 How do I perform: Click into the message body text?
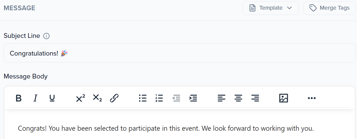point(166,128)
